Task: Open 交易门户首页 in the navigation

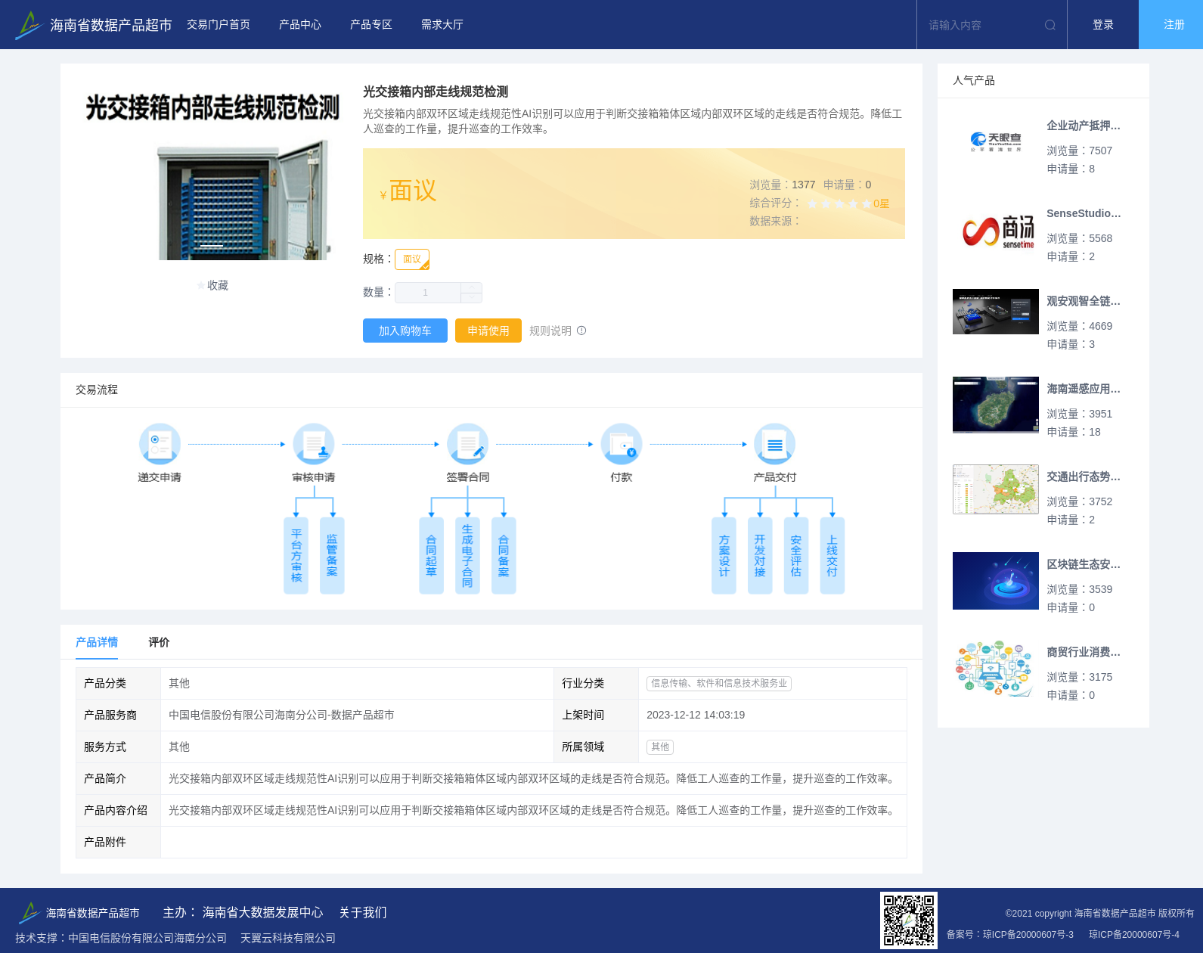Action: (x=219, y=25)
